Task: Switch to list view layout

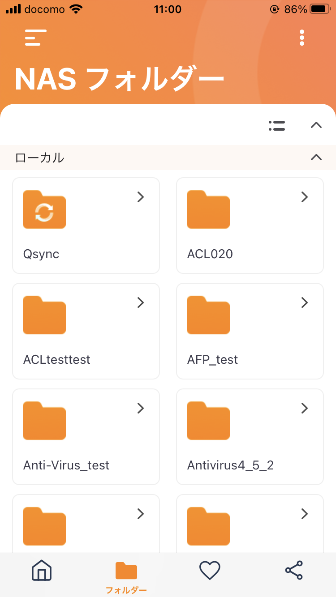Action: point(277,126)
